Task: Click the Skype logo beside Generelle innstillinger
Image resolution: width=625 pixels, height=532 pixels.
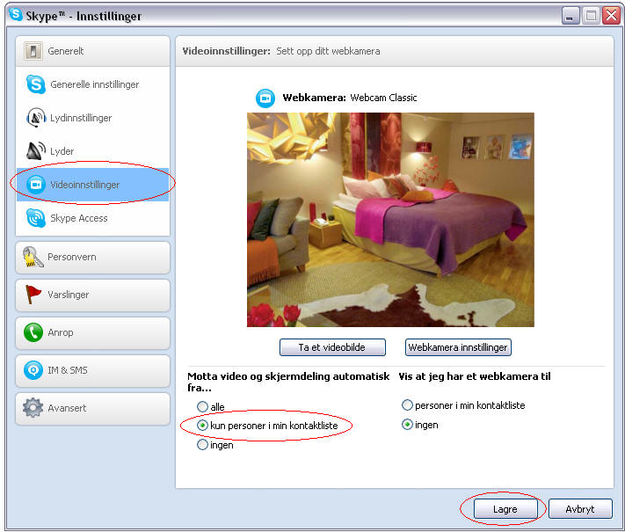Action: pyautogui.click(x=36, y=84)
